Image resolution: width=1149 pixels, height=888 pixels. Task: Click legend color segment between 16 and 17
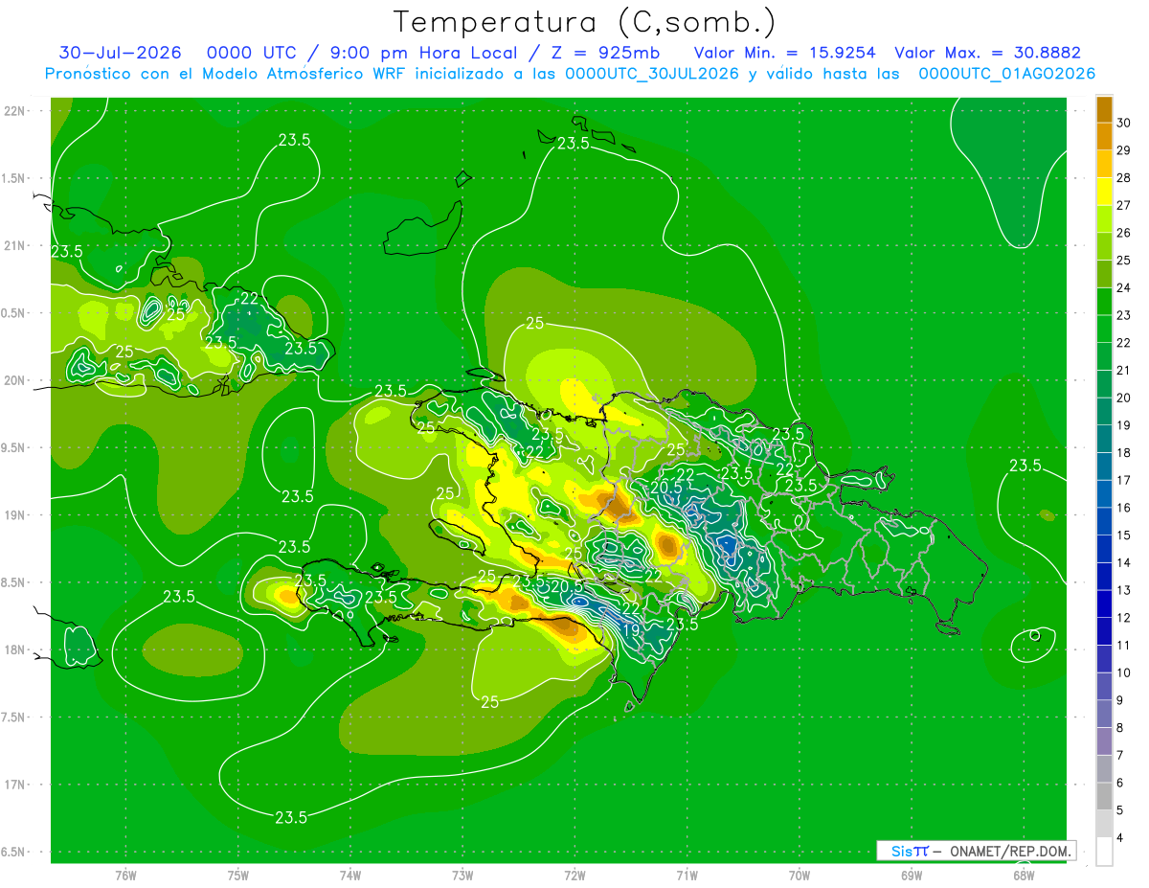click(x=1104, y=494)
